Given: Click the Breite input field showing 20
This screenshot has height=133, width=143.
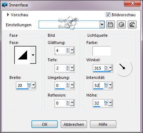Looking at the screenshot, I should coord(22,85).
